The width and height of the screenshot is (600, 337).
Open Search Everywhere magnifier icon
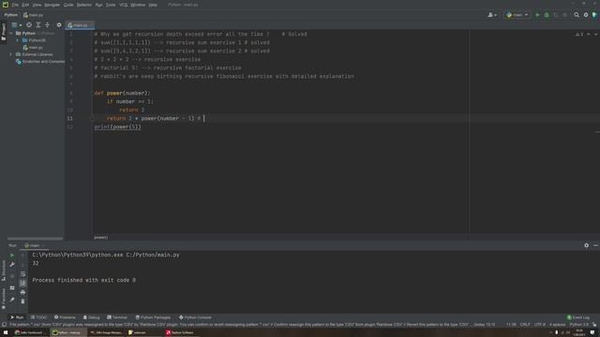577,15
